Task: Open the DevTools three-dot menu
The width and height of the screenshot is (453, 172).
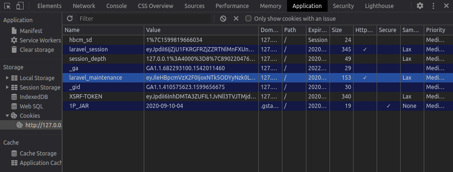Action: pyautogui.click(x=433, y=6)
